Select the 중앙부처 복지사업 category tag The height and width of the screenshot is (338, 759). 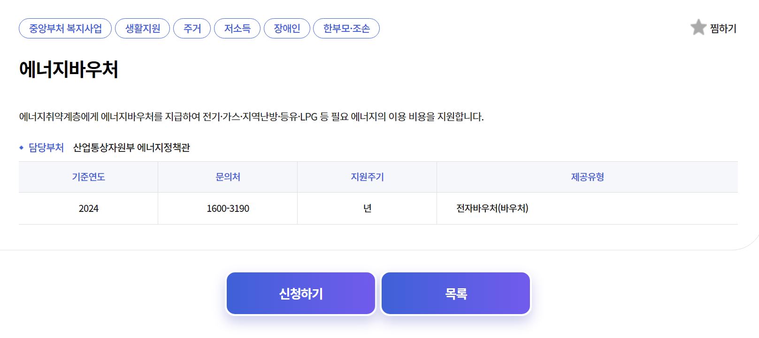coord(64,28)
